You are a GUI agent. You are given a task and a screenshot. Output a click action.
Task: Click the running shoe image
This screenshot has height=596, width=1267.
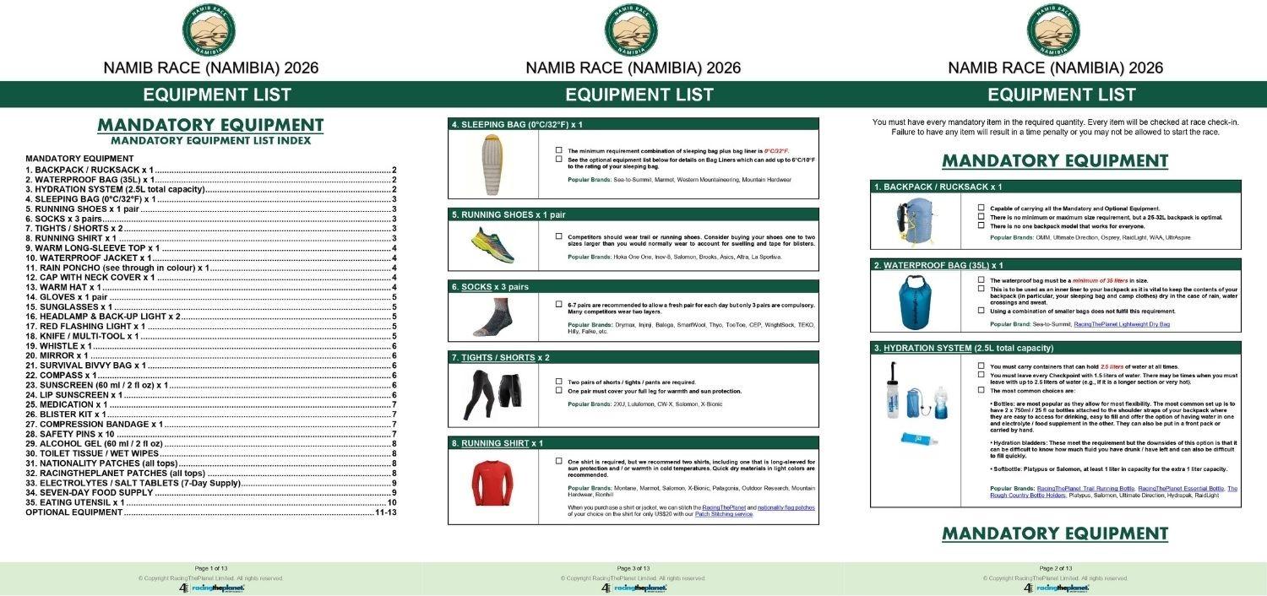point(492,243)
